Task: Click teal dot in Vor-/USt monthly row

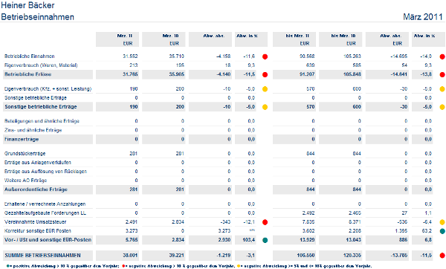Action: (265, 240)
